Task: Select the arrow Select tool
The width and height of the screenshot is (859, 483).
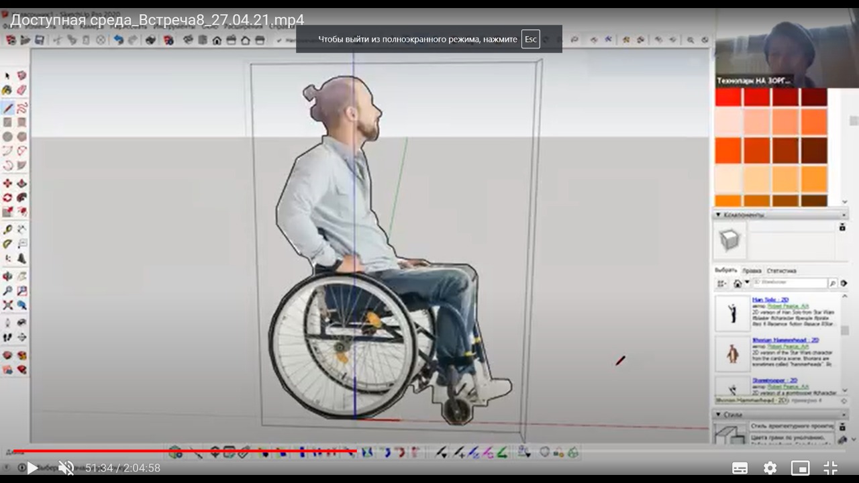Action: pos(7,74)
